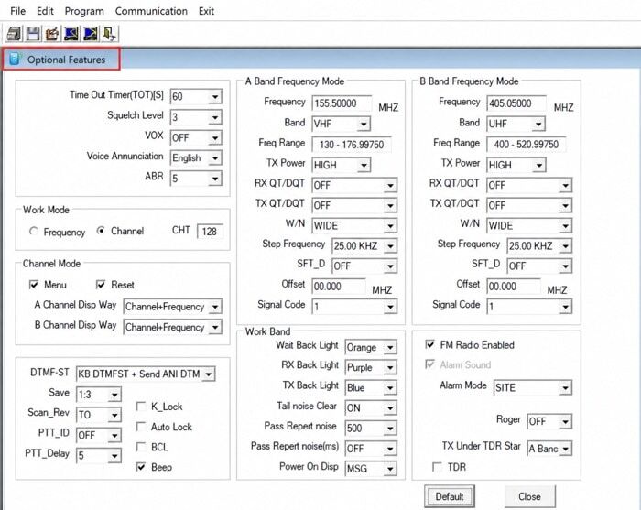Open the DTMF-ST dropdown

146,374
